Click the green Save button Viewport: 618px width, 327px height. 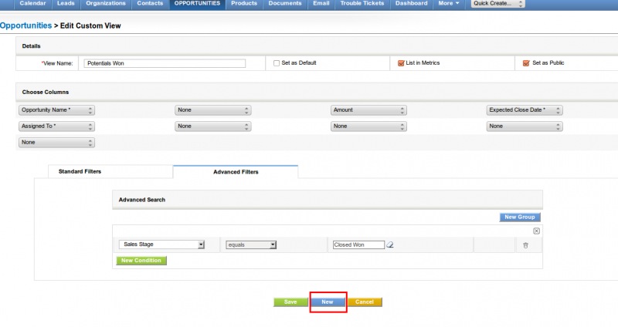(290, 302)
